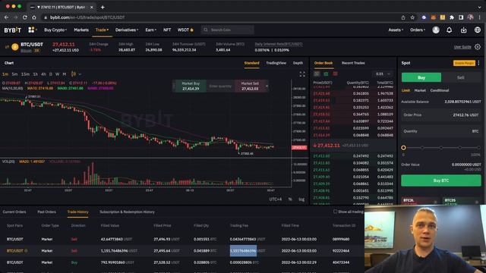Viewport: 486px width, 273px height.
Task: Check the Show all trading pairs checkbox
Action: tap(335, 212)
